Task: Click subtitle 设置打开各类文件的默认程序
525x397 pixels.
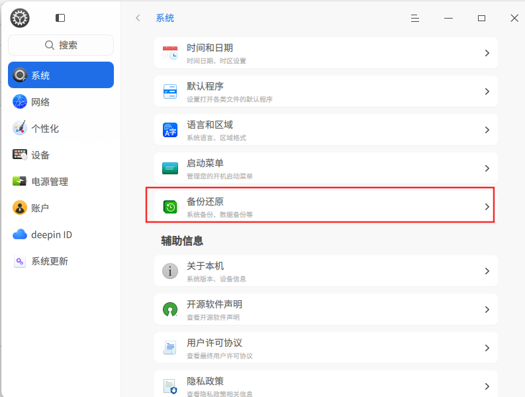Action: (x=229, y=99)
